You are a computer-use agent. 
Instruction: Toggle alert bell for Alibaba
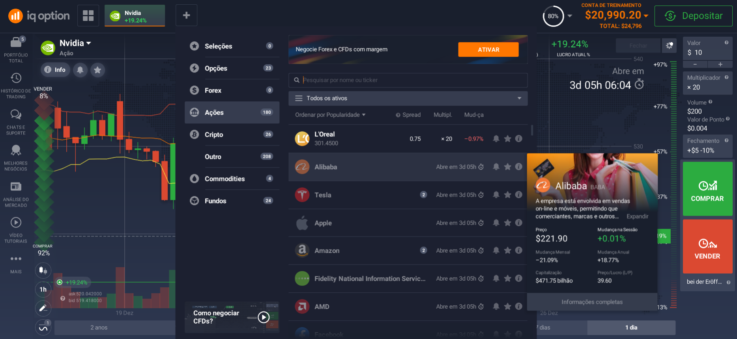496,167
